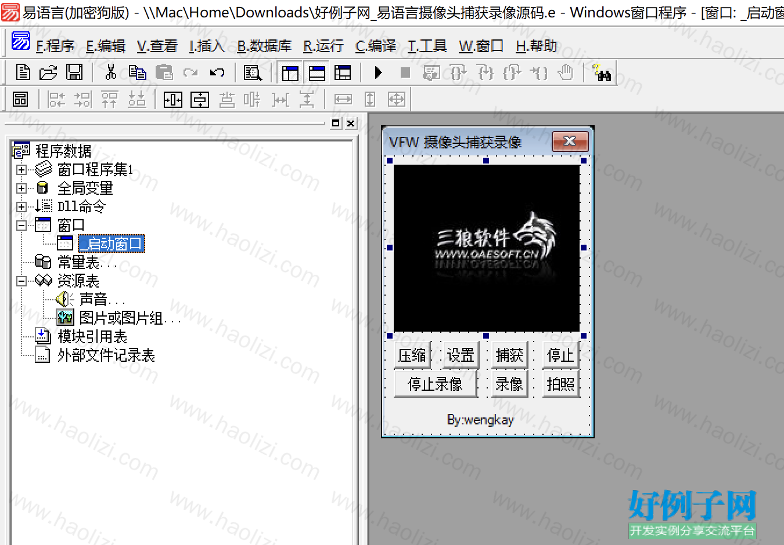Click the 设置 button on the form
Screen dimensions: 784x545
(x=461, y=355)
